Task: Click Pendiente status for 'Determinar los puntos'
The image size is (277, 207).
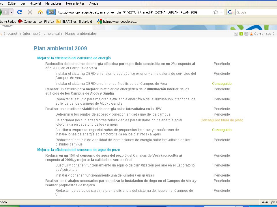Action: click(x=222, y=114)
